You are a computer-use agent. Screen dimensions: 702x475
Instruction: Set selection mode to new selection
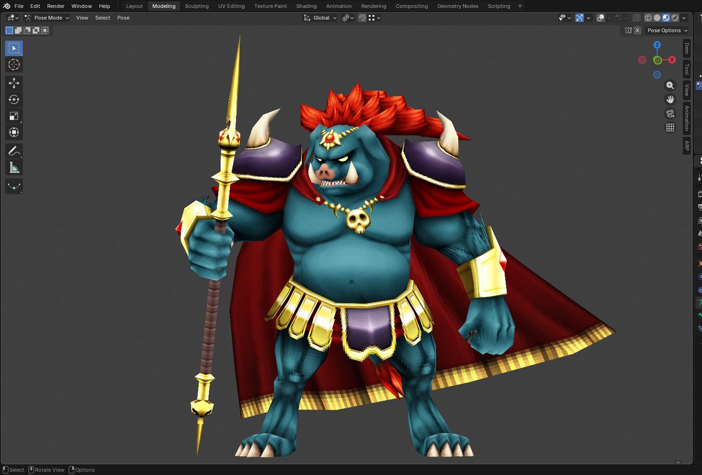coord(9,30)
